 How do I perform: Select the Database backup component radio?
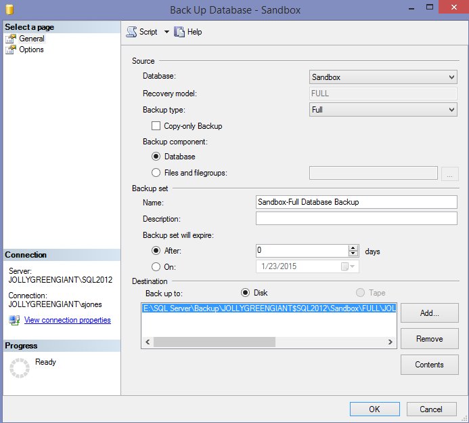156,157
